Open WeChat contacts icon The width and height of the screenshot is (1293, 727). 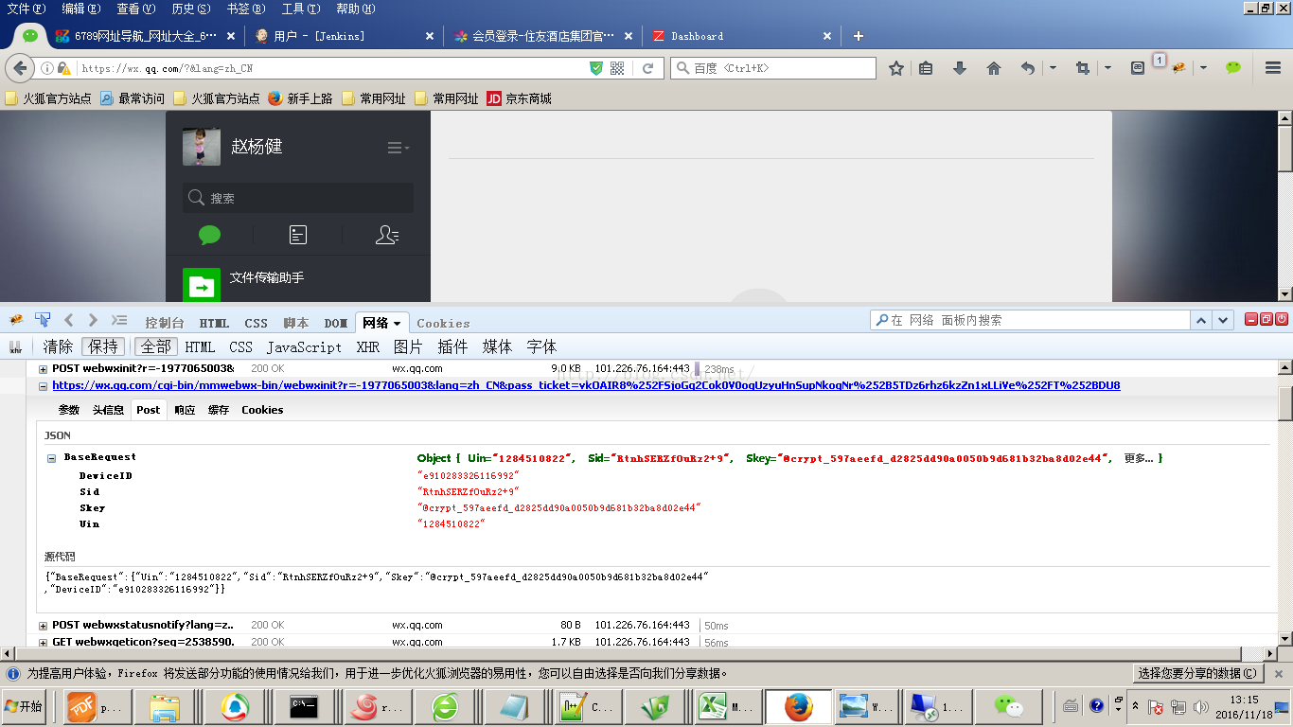tap(387, 235)
